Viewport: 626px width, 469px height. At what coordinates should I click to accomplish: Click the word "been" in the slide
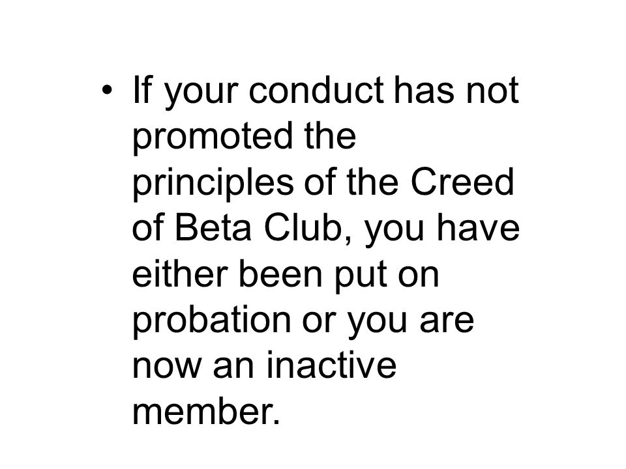(280, 274)
